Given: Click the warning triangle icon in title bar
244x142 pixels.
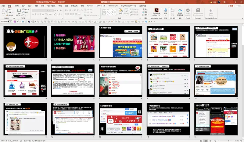Looking at the screenshot, I should [211, 2].
